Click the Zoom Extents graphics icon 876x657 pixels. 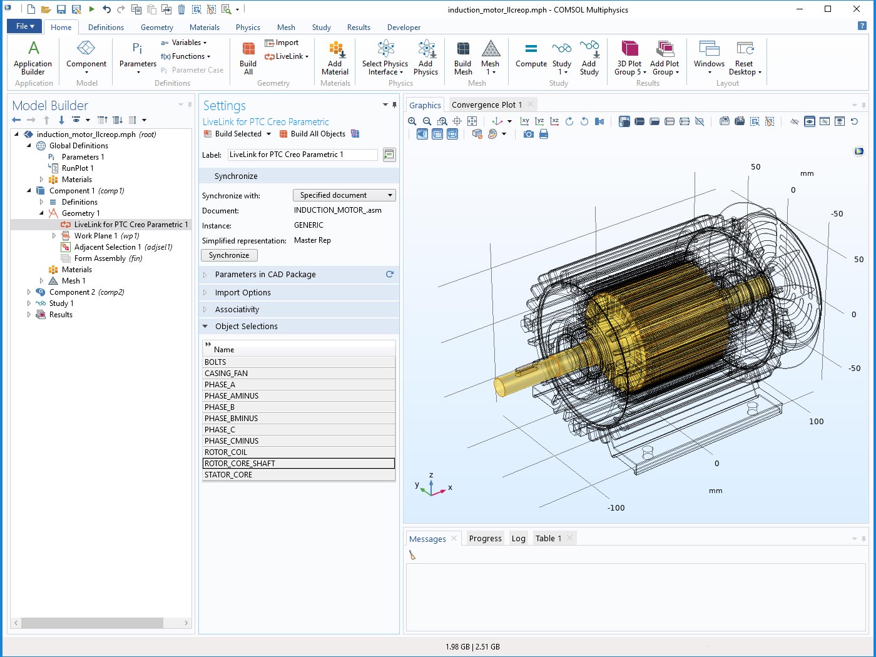pyautogui.click(x=472, y=121)
